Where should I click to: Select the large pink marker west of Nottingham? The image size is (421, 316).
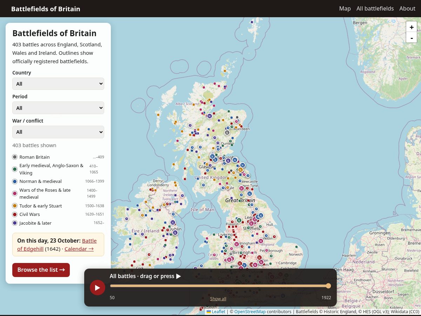(x=236, y=244)
